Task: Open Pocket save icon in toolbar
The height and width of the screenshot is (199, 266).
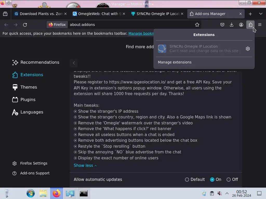Action: (222, 25)
